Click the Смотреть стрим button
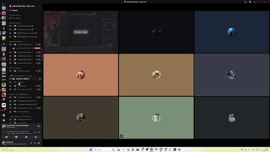The image size is (270, 152). [x=81, y=32]
